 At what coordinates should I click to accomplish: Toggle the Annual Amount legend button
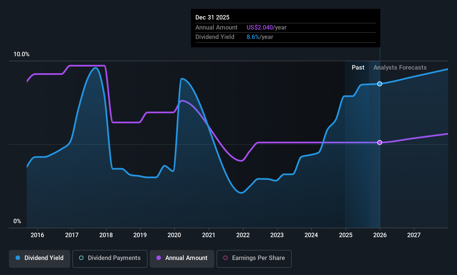(182, 259)
